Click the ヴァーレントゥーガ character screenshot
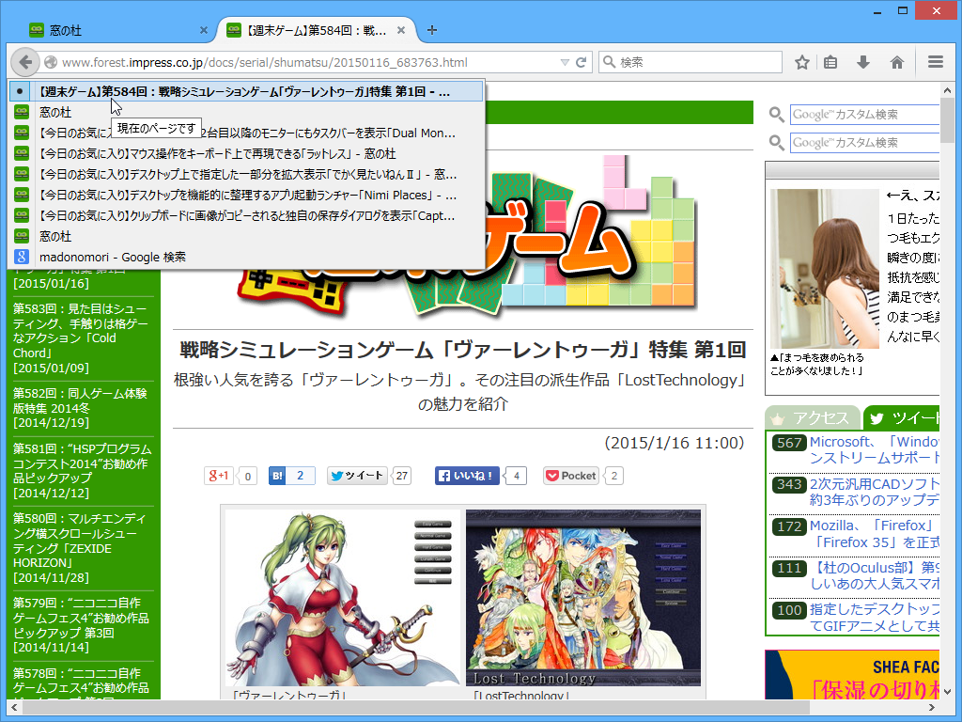This screenshot has height=722, width=962. [x=342, y=597]
